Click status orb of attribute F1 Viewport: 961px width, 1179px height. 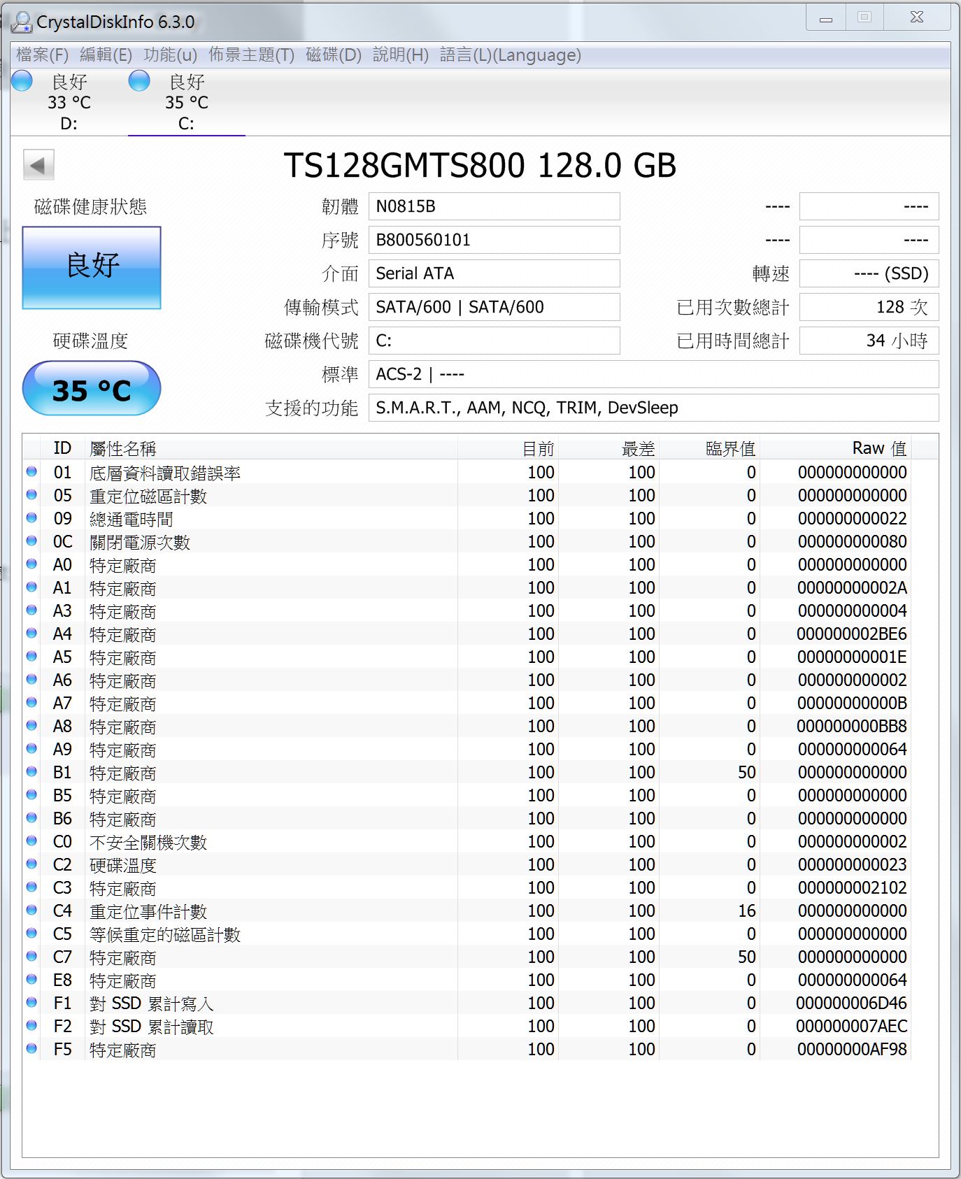pos(31,1003)
